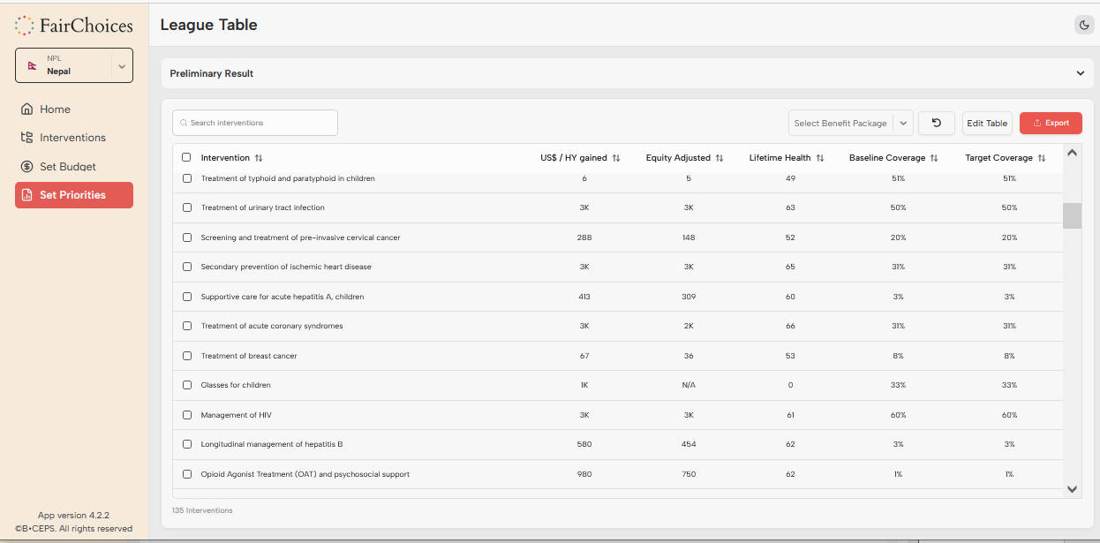The width and height of the screenshot is (1100, 543).
Task: Click the Search interventions field
Action: coord(255,123)
